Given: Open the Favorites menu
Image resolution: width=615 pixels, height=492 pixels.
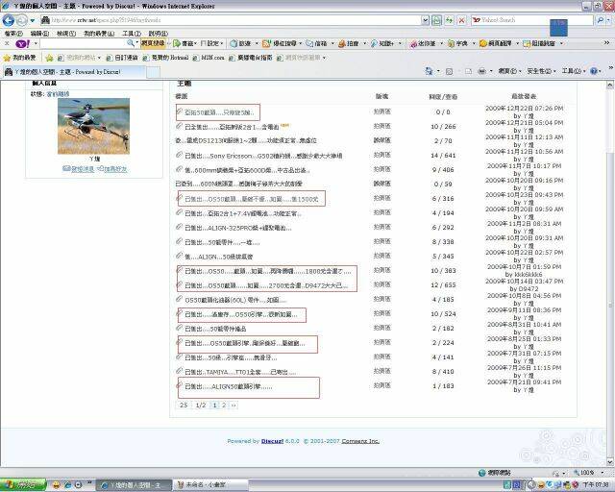Looking at the screenshot, I should (99, 34).
